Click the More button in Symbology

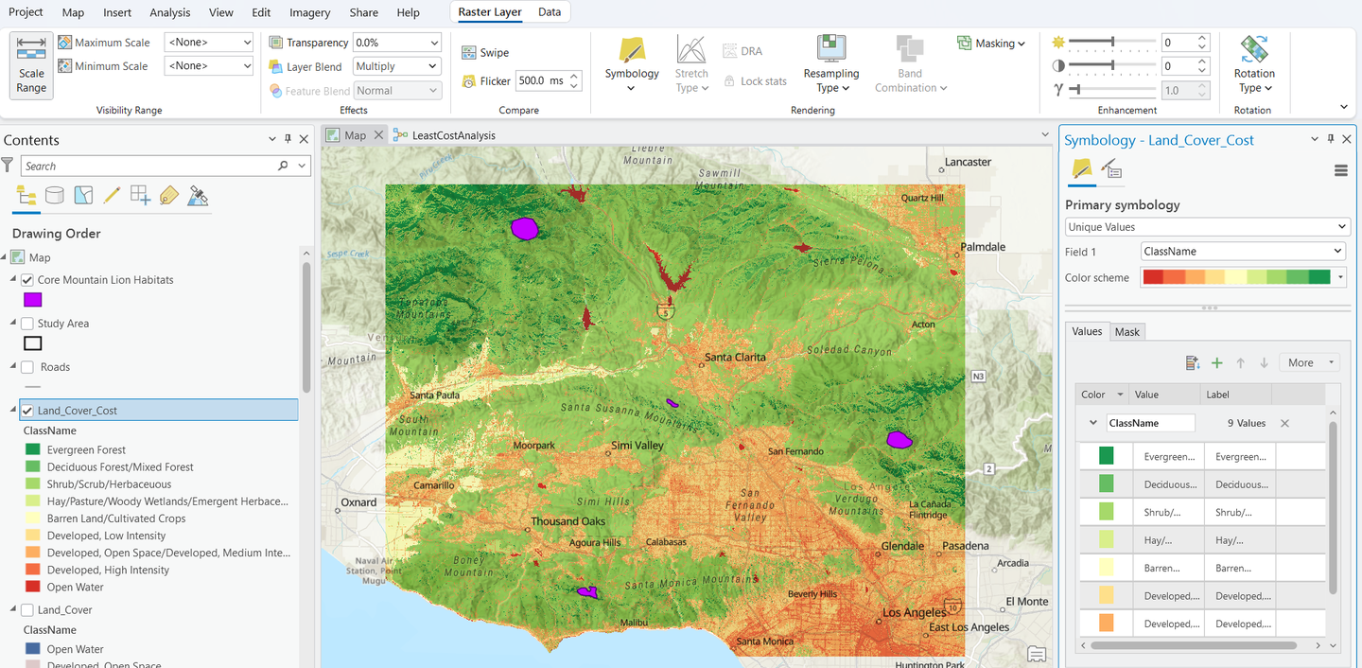(x=1309, y=363)
